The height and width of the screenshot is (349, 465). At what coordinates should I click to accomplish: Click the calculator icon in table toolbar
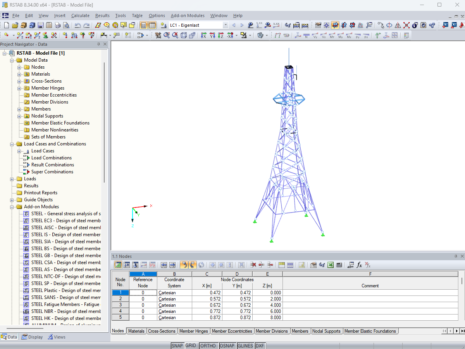coord(339,265)
